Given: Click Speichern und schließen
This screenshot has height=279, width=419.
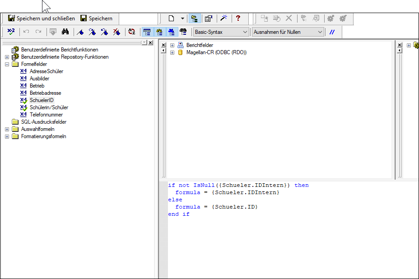Looking at the screenshot, I should coord(42,19).
